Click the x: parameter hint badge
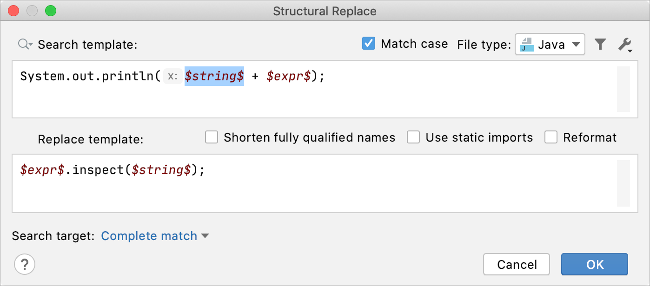Image resolution: width=650 pixels, height=286 pixels. pyautogui.click(x=172, y=76)
